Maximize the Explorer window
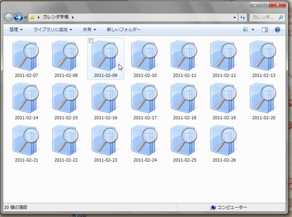This screenshot has height=217, width=292. 264,5
